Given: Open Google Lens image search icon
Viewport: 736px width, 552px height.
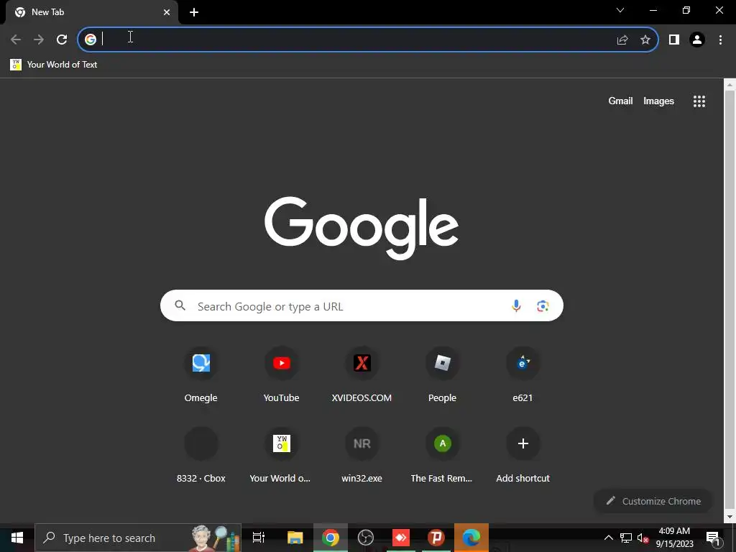Looking at the screenshot, I should coord(543,306).
